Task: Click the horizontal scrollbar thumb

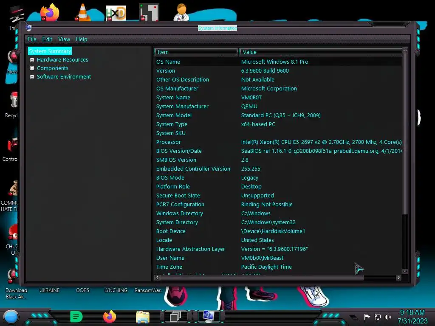Action: pos(262,278)
